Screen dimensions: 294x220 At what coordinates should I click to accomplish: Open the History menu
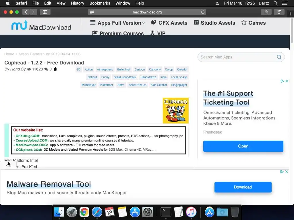(78, 3)
